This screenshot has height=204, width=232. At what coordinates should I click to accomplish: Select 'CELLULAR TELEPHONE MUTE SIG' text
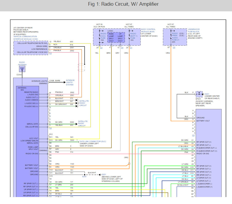coord(32,43)
